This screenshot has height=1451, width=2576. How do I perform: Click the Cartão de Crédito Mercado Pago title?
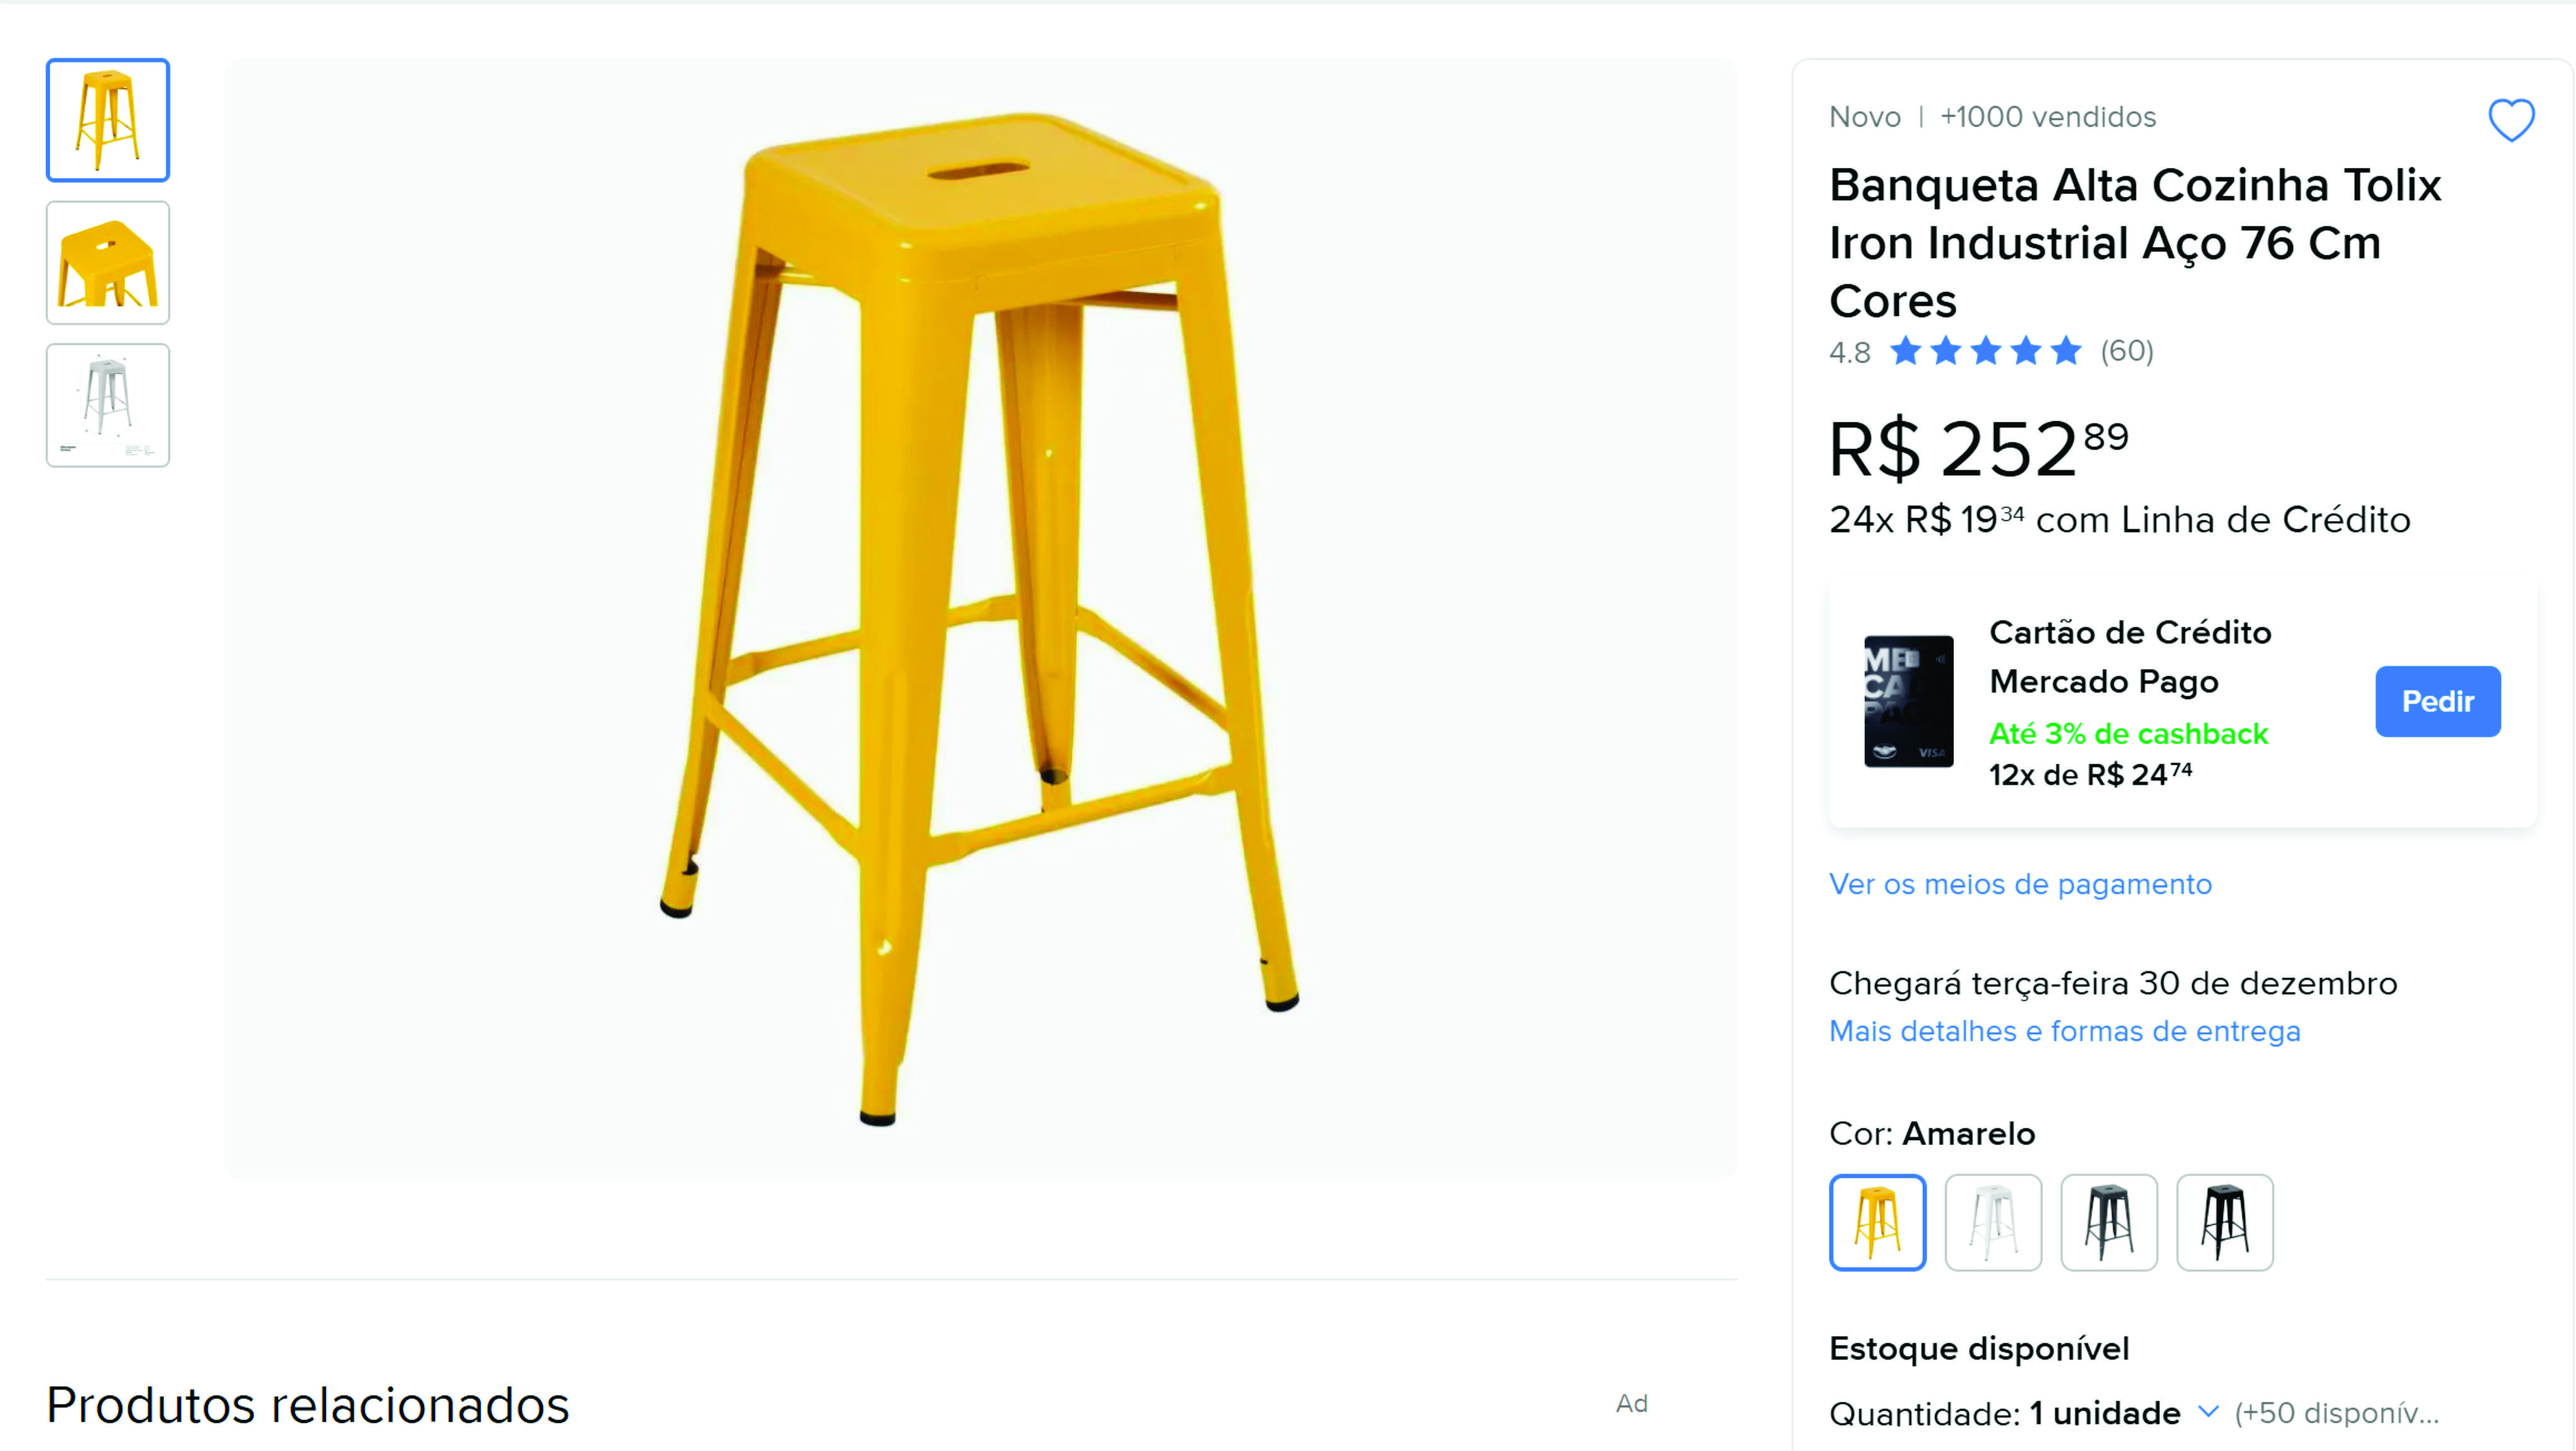pos(2130,656)
